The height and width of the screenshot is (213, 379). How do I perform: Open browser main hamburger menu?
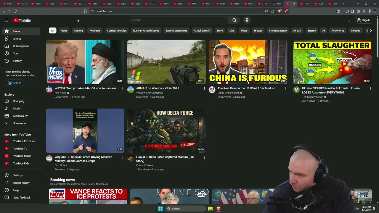[x=375, y=11]
